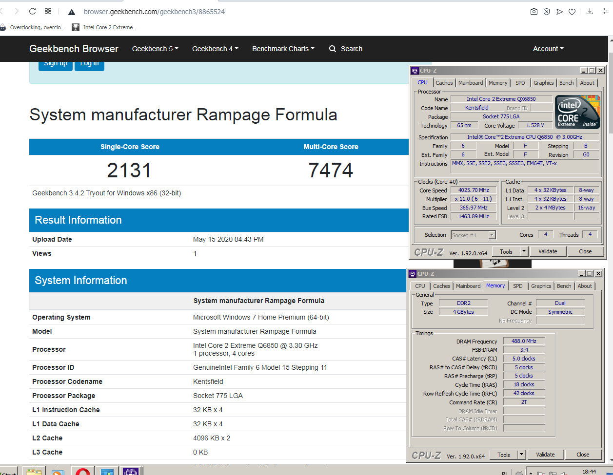Click the Log in button
The height and width of the screenshot is (475, 613).
(x=89, y=64)
